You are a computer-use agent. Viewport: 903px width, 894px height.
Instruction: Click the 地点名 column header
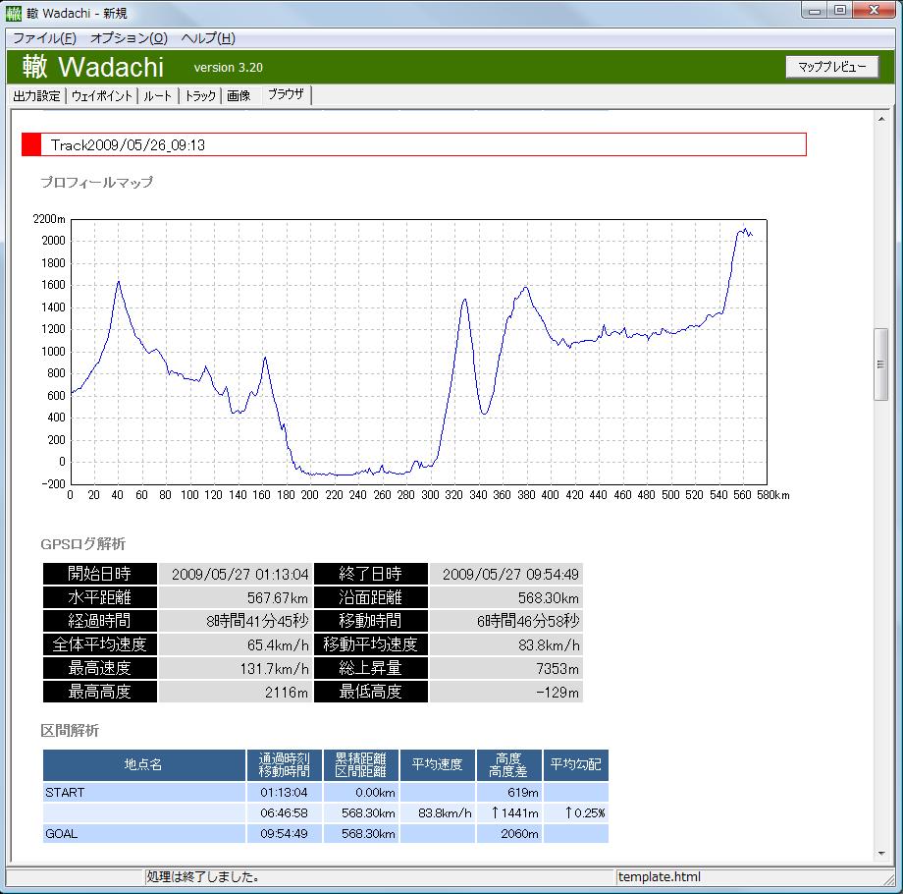(x=143, y=764)
